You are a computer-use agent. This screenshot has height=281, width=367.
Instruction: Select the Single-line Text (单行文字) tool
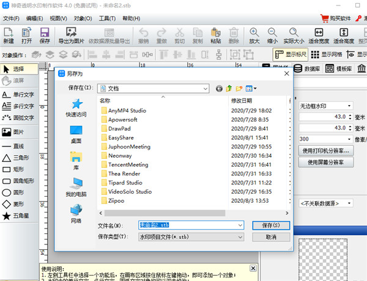(x=19, y=95)
